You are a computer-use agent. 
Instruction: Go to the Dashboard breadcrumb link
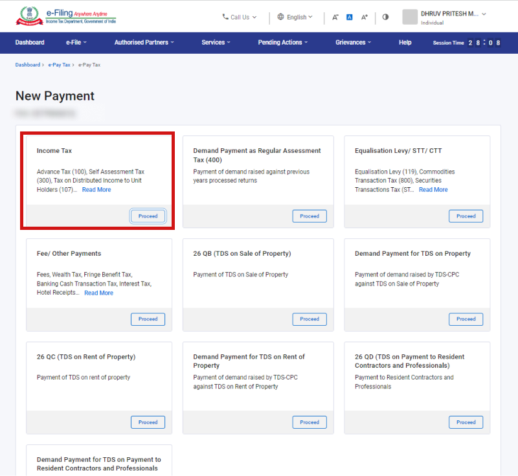[27, 65]
